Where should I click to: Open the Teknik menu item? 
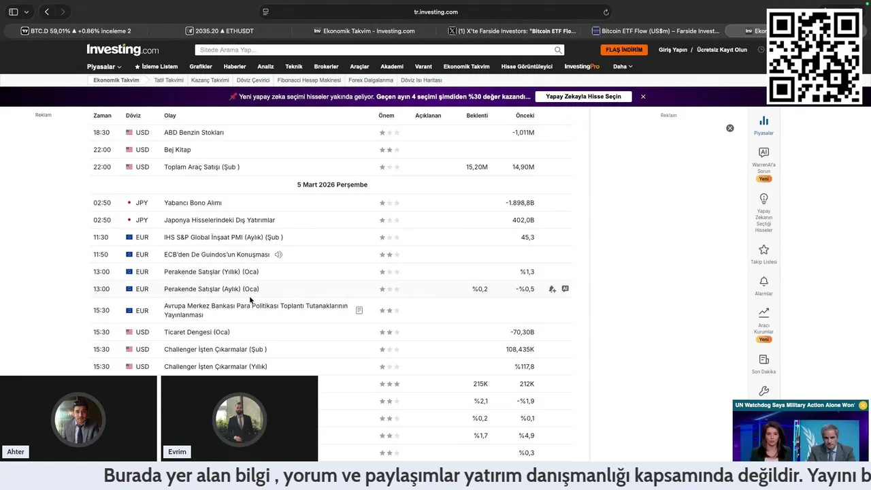294,67
